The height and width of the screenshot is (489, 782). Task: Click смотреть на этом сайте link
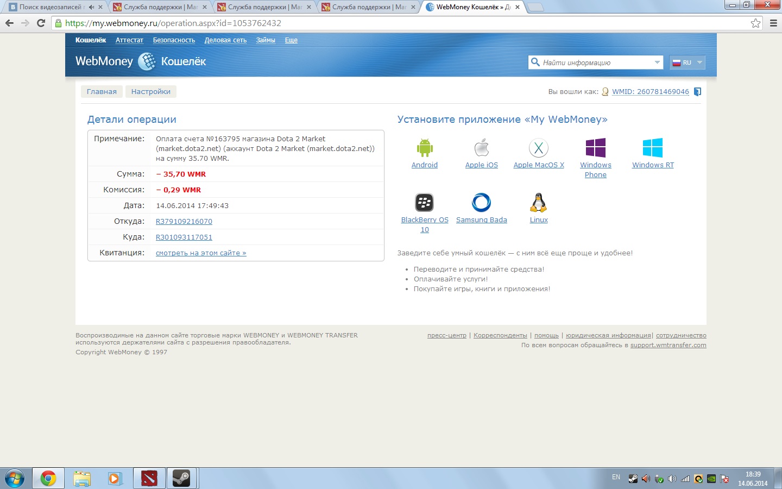[201, 253]
